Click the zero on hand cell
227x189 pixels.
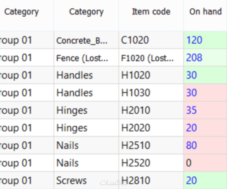click(x=205, y=163)
